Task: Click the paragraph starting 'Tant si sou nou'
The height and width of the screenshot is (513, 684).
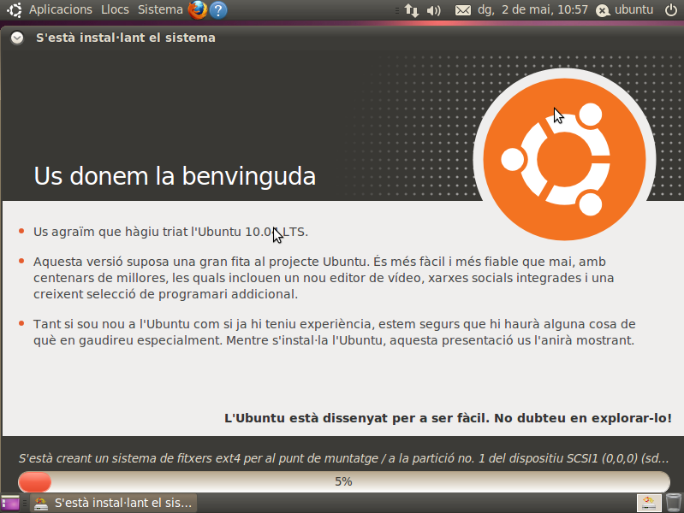Action: point(335,332)
